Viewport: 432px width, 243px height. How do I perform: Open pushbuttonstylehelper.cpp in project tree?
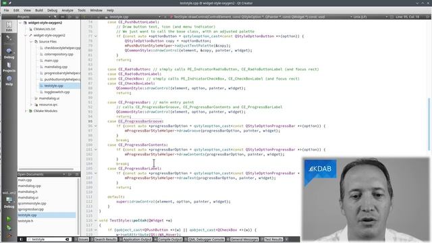coord(62,80)
